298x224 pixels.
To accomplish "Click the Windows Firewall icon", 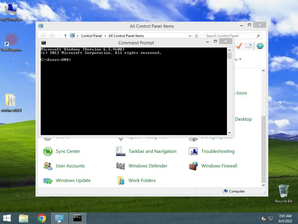I will tap(193, 166).
